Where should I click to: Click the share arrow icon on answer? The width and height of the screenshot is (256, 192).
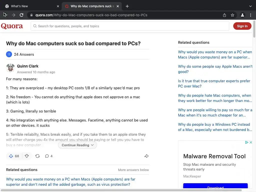click(146, 156)
